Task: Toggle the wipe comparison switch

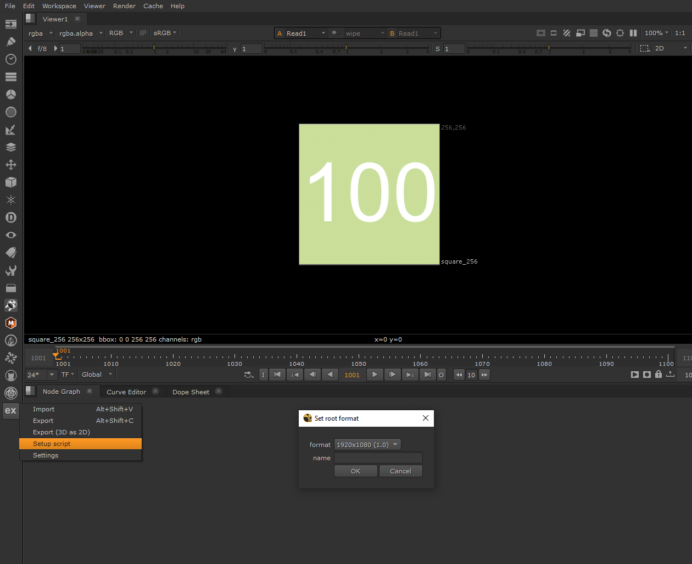Action: (x=335, y=33)
